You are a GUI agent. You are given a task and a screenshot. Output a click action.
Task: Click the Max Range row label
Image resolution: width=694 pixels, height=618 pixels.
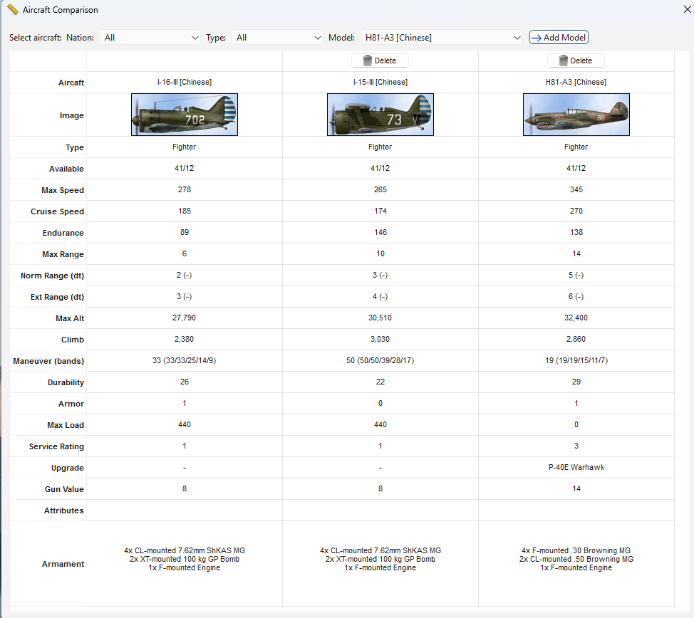(x=63, y=254)
